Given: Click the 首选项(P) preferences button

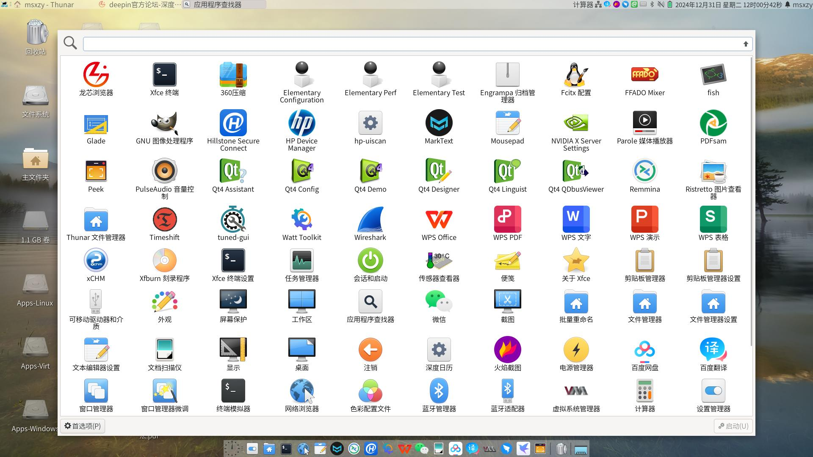Looking at the screenshot, I should coord(83,426).
